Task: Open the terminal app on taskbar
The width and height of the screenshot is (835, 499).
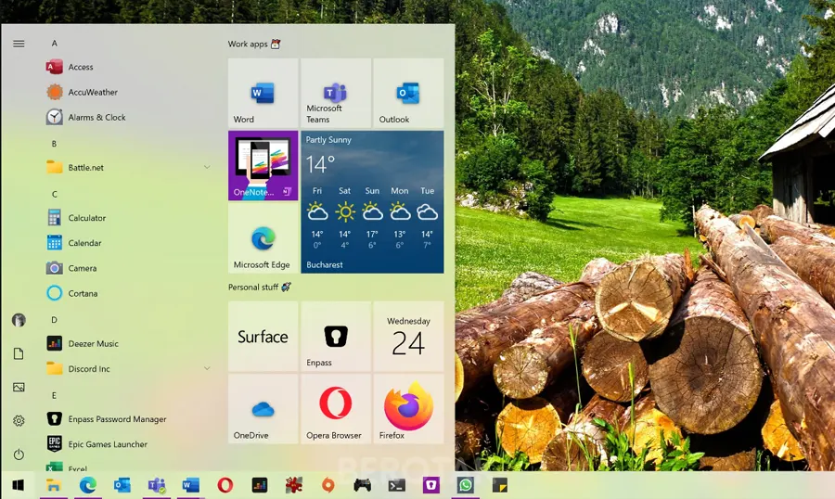Action: 397,485
